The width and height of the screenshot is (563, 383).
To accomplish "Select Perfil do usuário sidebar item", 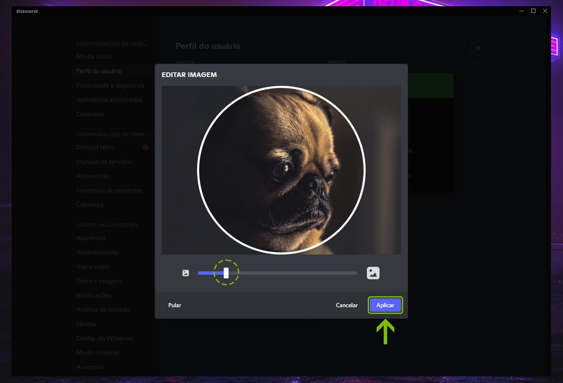I will point(99,71).
